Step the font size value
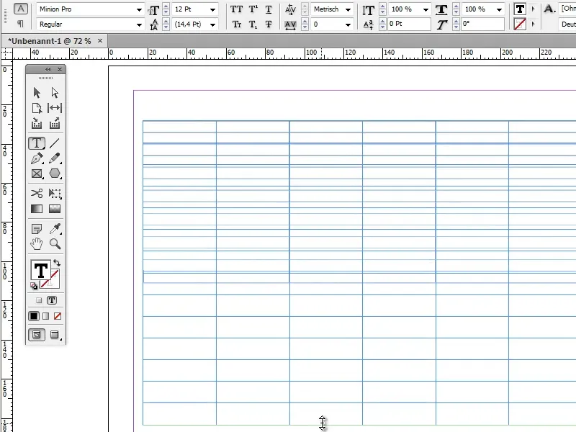Screen dimensions: 576x432 pyautogui.click(x=166, y=9)
